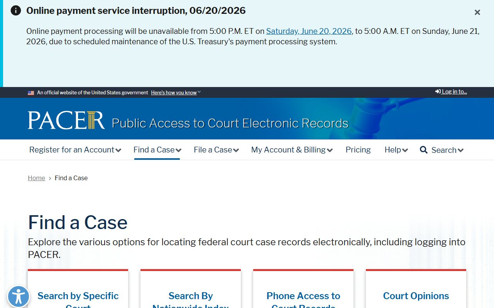
Task: Expand My Account & Billing menu
Action: tap(292, 150)
